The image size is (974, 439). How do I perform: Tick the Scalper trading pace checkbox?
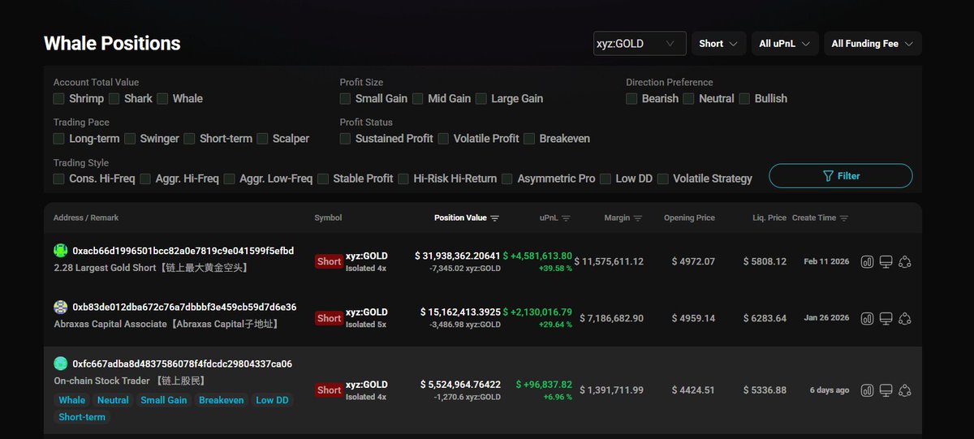click(262, 139)
